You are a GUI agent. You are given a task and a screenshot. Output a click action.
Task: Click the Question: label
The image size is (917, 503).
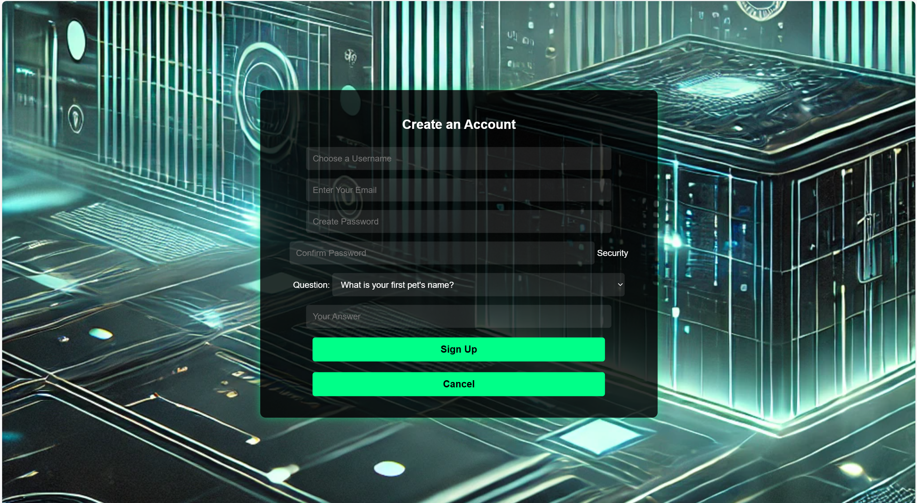point(311,285)
